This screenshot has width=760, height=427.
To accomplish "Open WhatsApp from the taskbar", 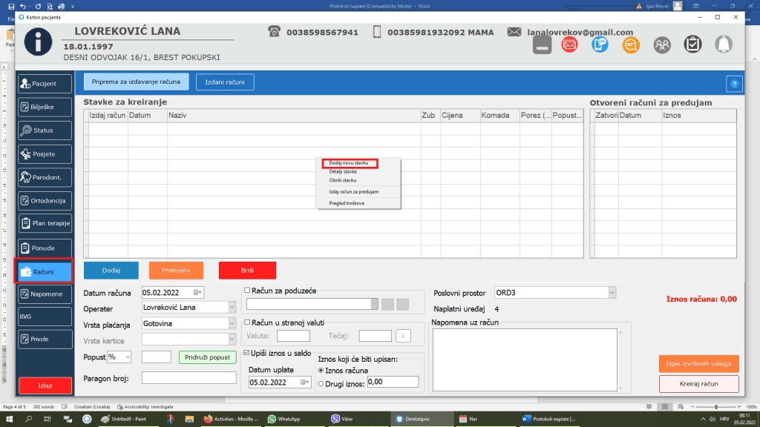I will 285,420.
